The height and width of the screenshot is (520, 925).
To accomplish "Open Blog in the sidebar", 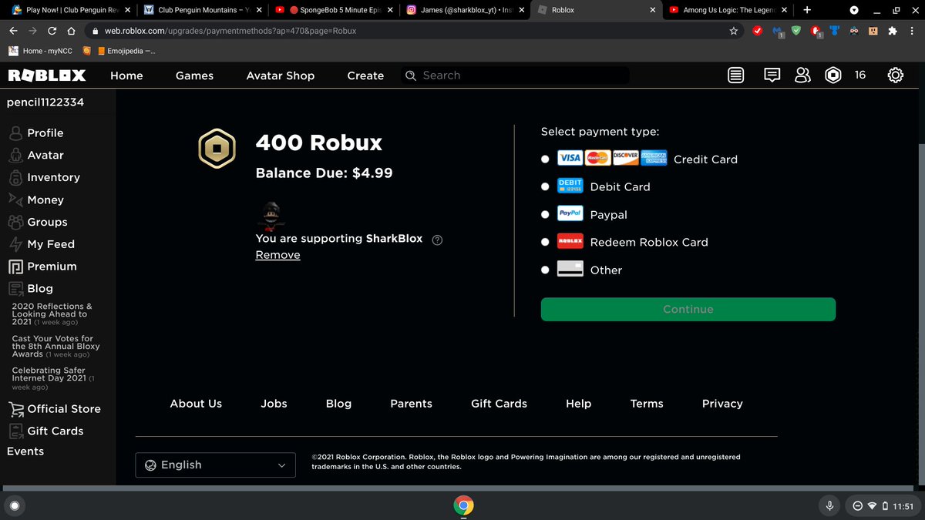I will pyautogui.click(x=40, y=289).
